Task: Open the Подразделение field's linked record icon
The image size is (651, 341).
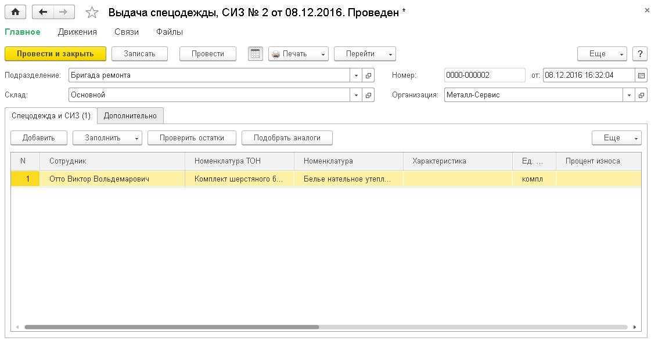Action: coord(368,75)
